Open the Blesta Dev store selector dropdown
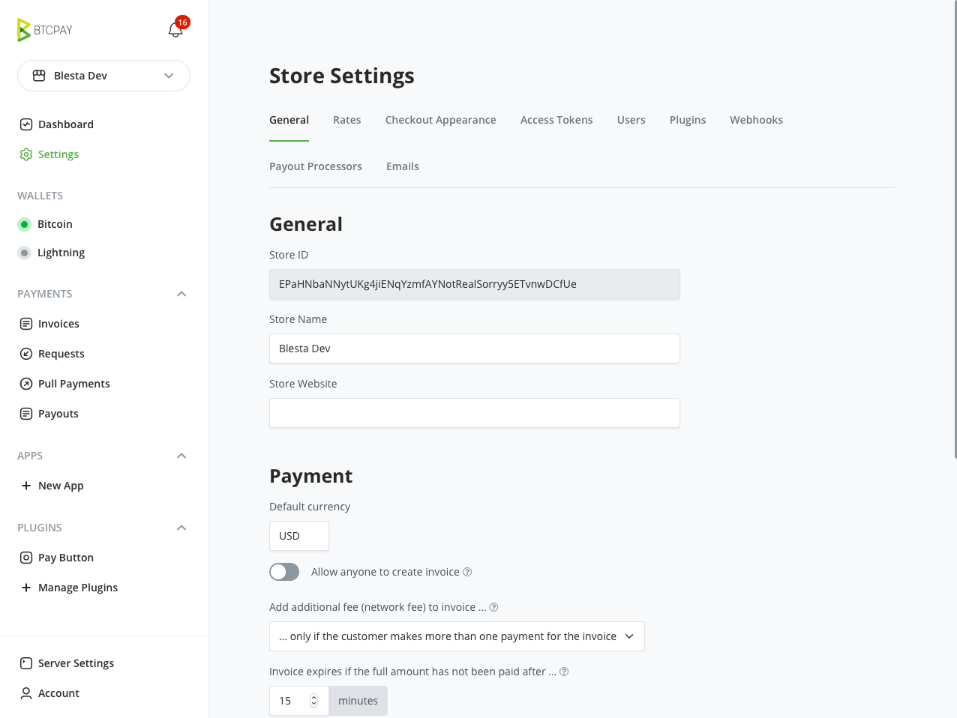Viewport: 957px width, 718px height. 103,76
